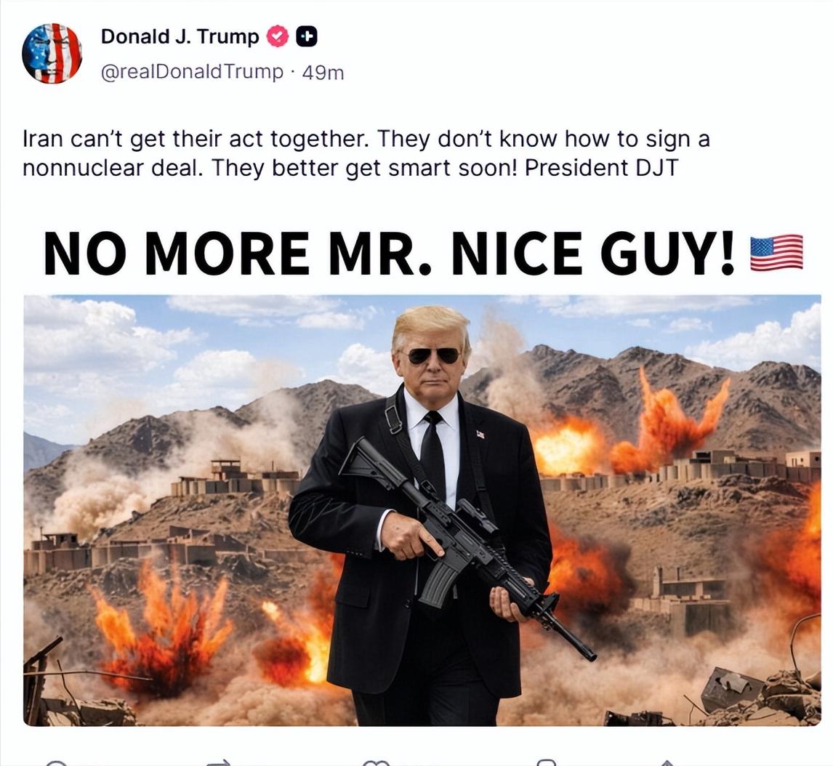
Task: Hit the ReTruth arrows icon below image
Action: 219,763
